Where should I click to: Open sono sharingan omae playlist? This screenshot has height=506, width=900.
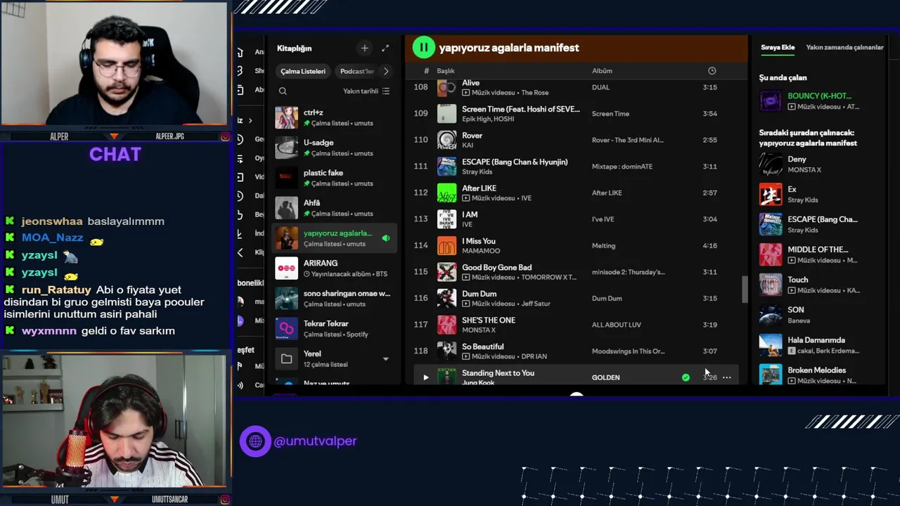tap(335, 299)
